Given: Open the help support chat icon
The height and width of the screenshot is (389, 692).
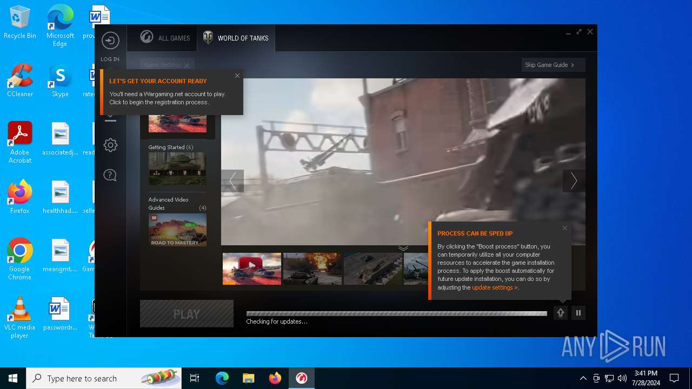Looking at the screenshot, I should (x=110, y=175).
